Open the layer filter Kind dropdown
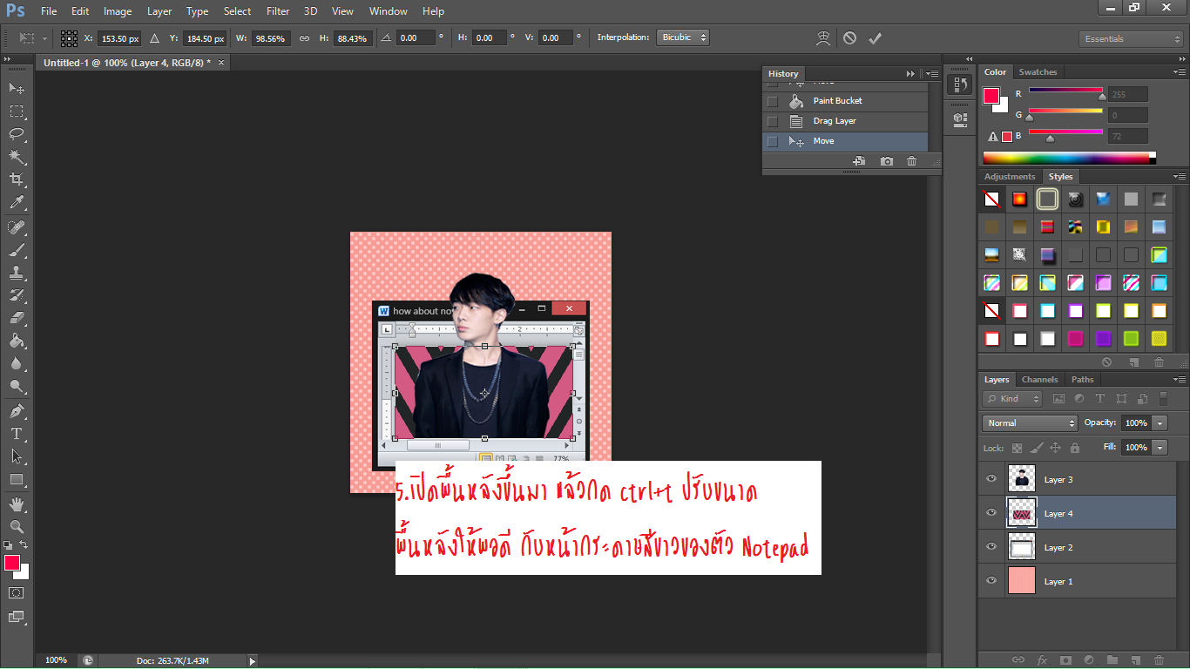This screenshot has height=669, width=1190. click(1012, 399)
